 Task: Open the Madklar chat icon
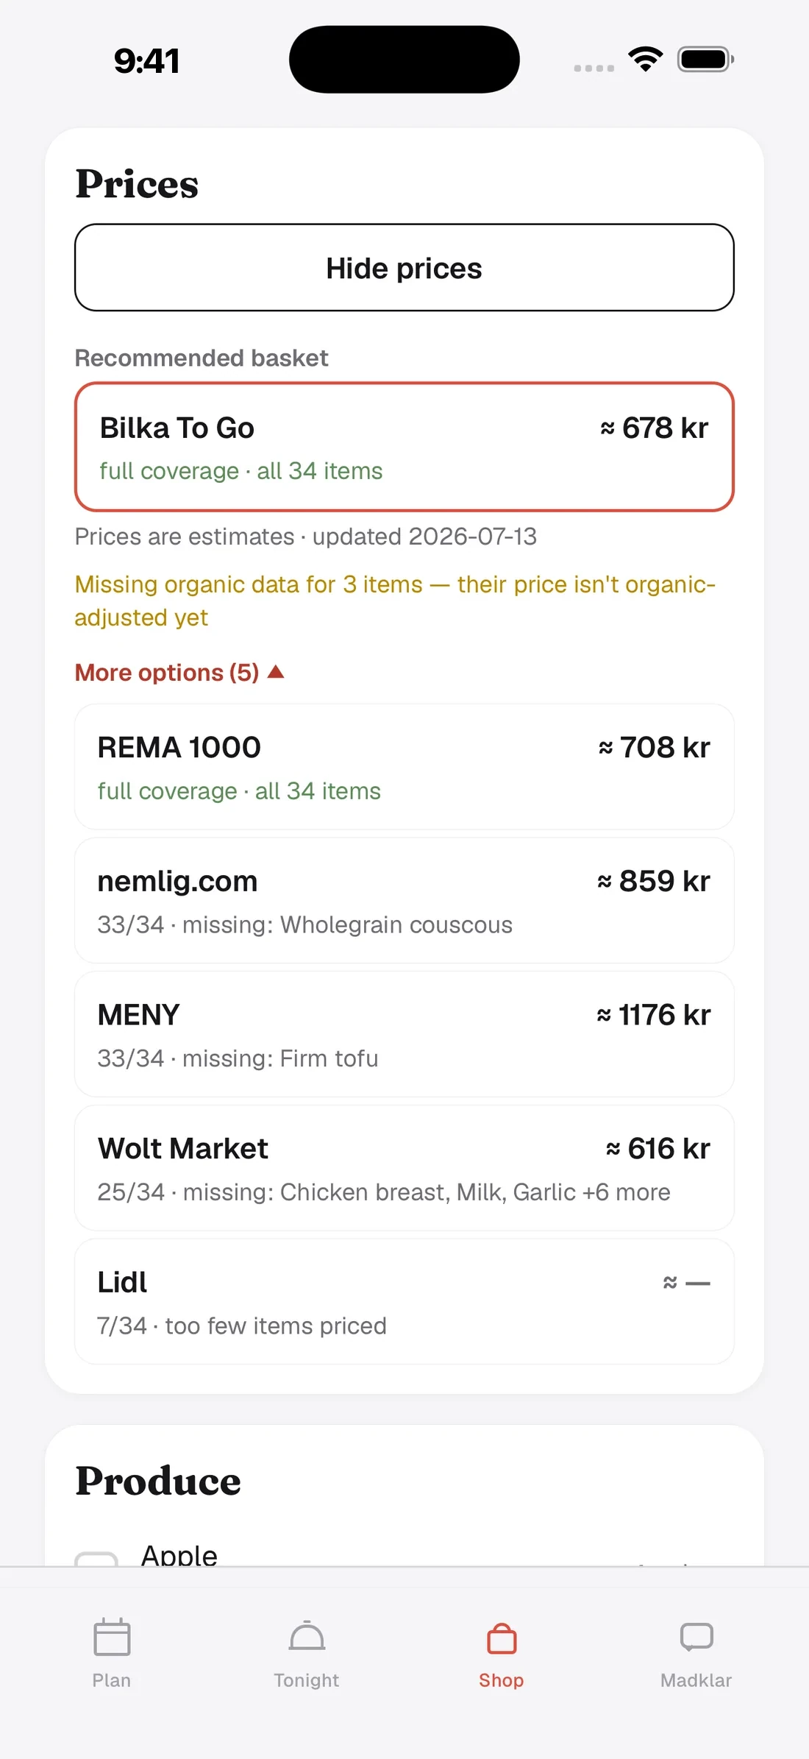tap(696, 1637)
